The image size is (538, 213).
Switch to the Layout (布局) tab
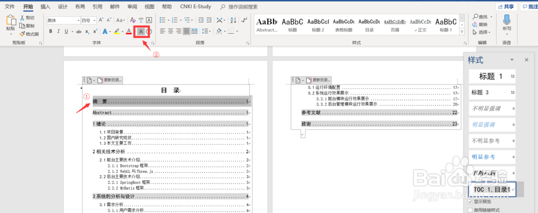pos(80,6)
